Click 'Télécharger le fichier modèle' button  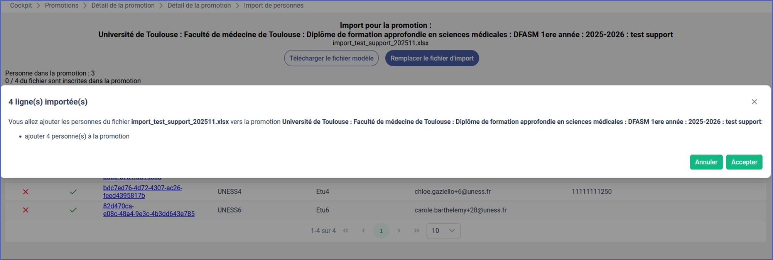[331, 58]
